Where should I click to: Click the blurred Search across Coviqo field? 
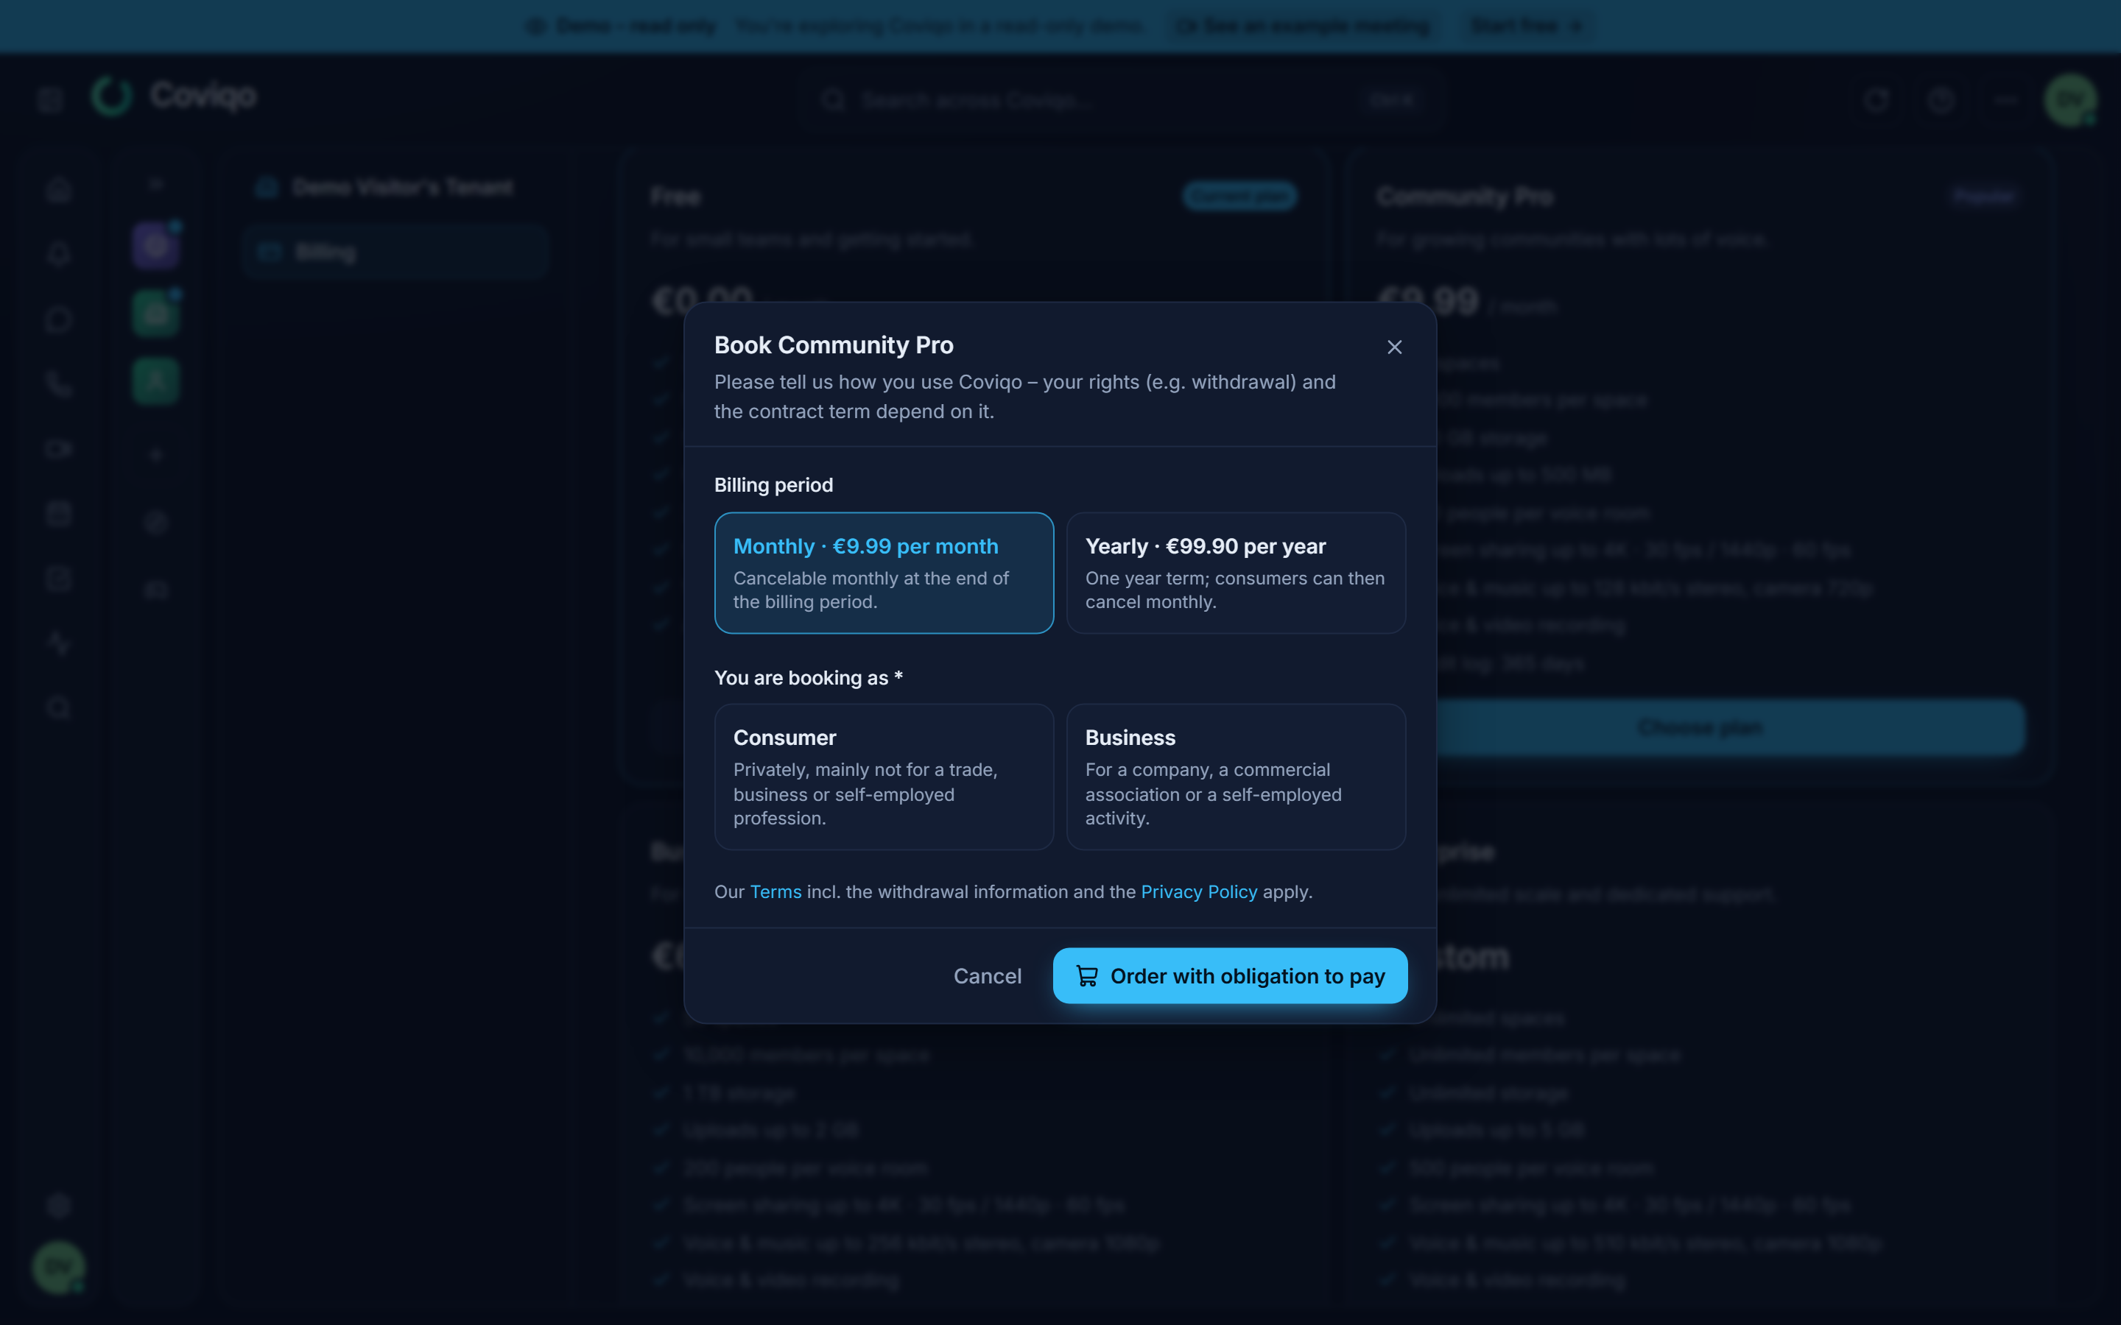click(x=1120, y=100)
